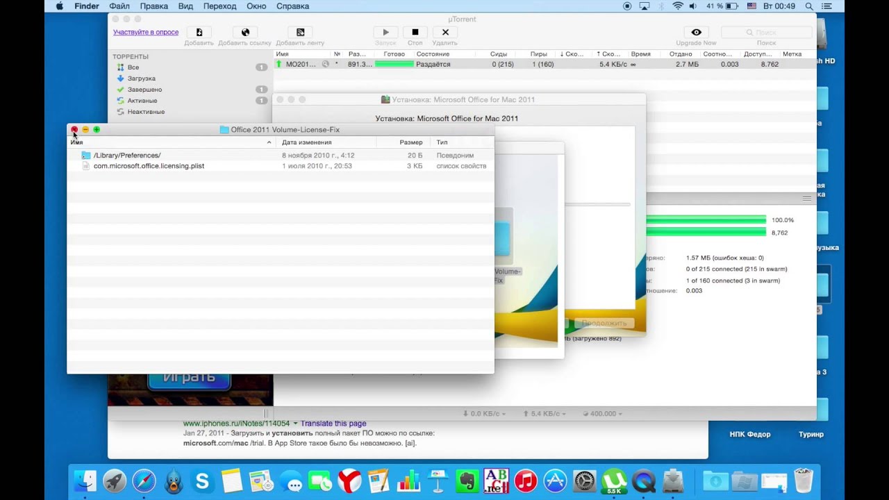Select 'Активные' in µTorrent sidebar
Viewport: 889px width, 500px height.
click(x=142, y=101)
